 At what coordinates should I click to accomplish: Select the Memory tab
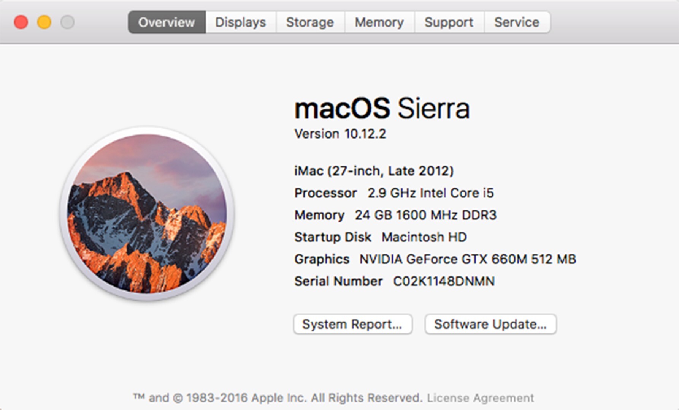[379, 22]
